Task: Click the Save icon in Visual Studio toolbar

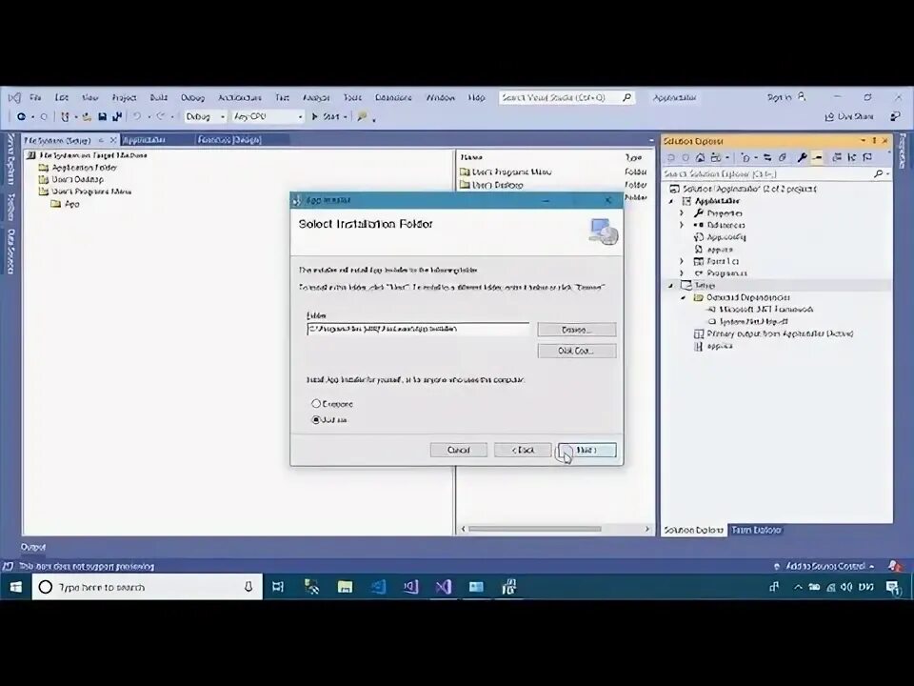Action: [102, 116]
